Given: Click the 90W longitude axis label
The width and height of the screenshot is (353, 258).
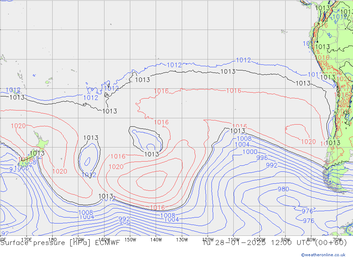Looking at the screenshot, I should (285, 239).
